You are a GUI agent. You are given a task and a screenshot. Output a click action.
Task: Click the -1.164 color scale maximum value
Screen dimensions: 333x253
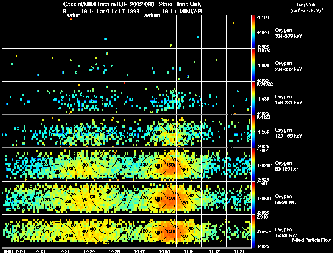point(263,17)
